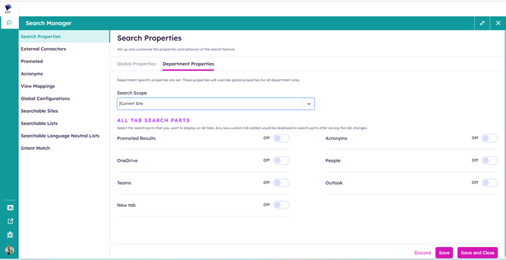Close the Search Manager panel
This screenshot has height=260, width=506.
498,23
